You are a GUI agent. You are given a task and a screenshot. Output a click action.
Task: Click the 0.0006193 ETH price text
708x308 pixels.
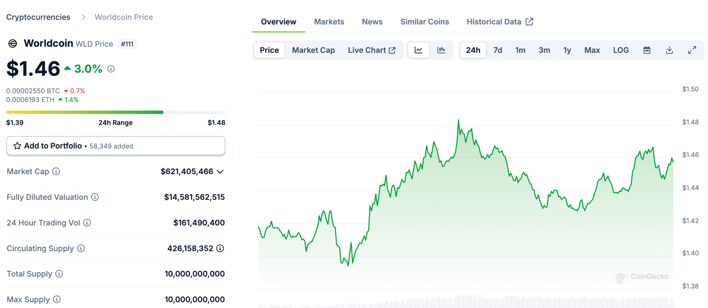pos(30,100)
